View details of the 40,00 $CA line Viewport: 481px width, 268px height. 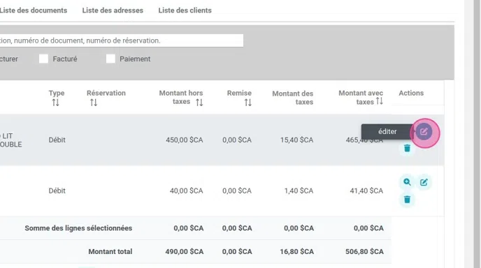point(407,182)
